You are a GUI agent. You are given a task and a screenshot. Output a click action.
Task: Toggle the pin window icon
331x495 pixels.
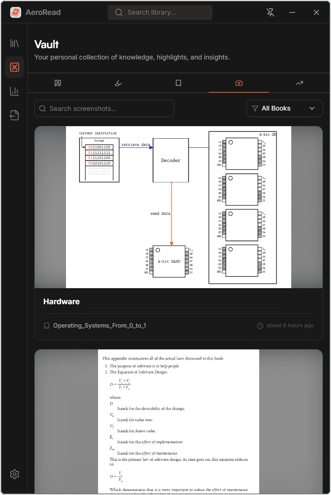270,12
